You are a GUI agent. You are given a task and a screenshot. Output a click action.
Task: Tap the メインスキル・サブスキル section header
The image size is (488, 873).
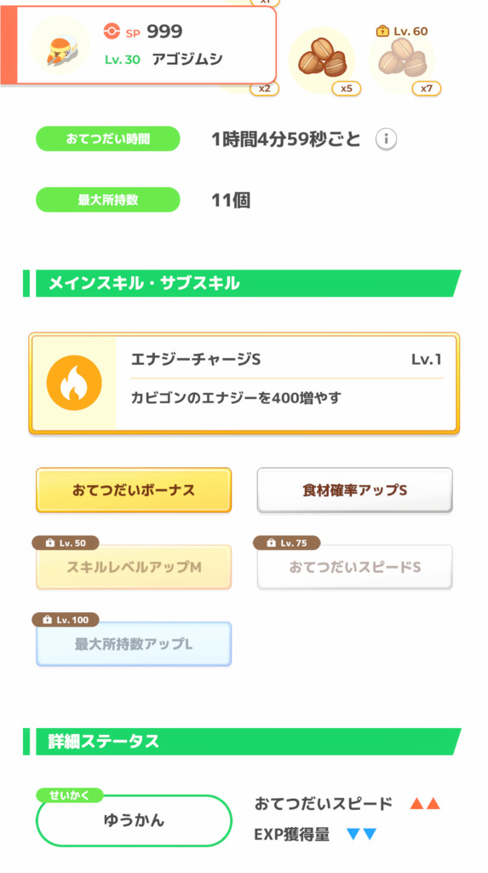(x=242, y=283)
